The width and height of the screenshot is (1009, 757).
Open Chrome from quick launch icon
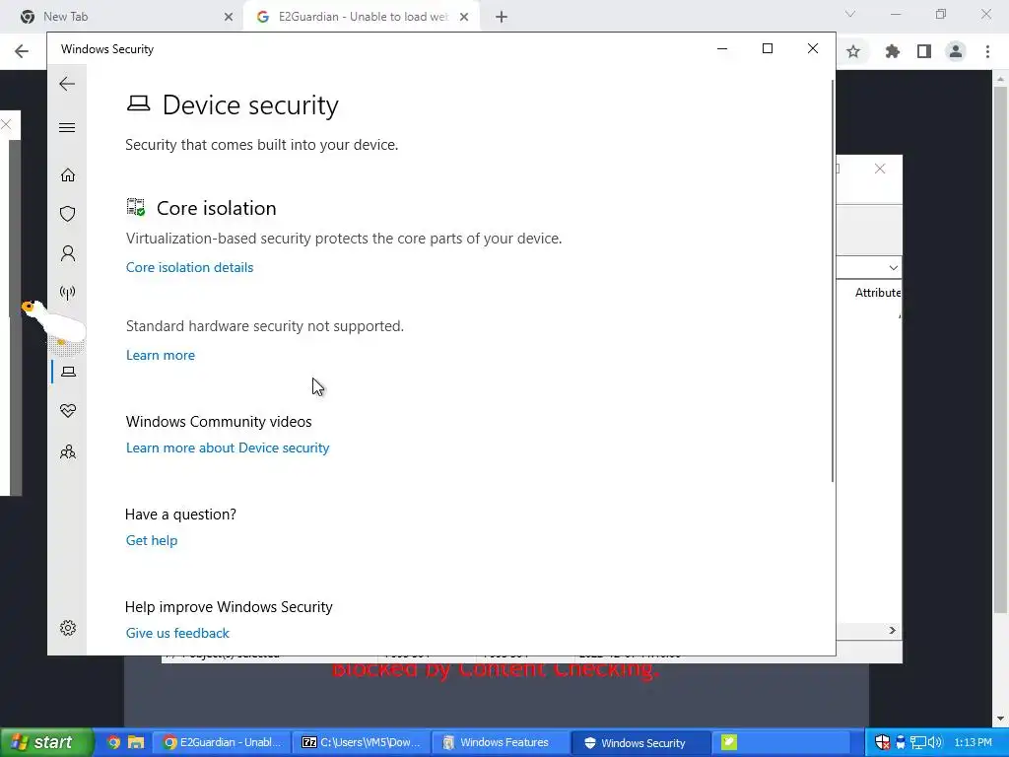(x=113, y=742)
